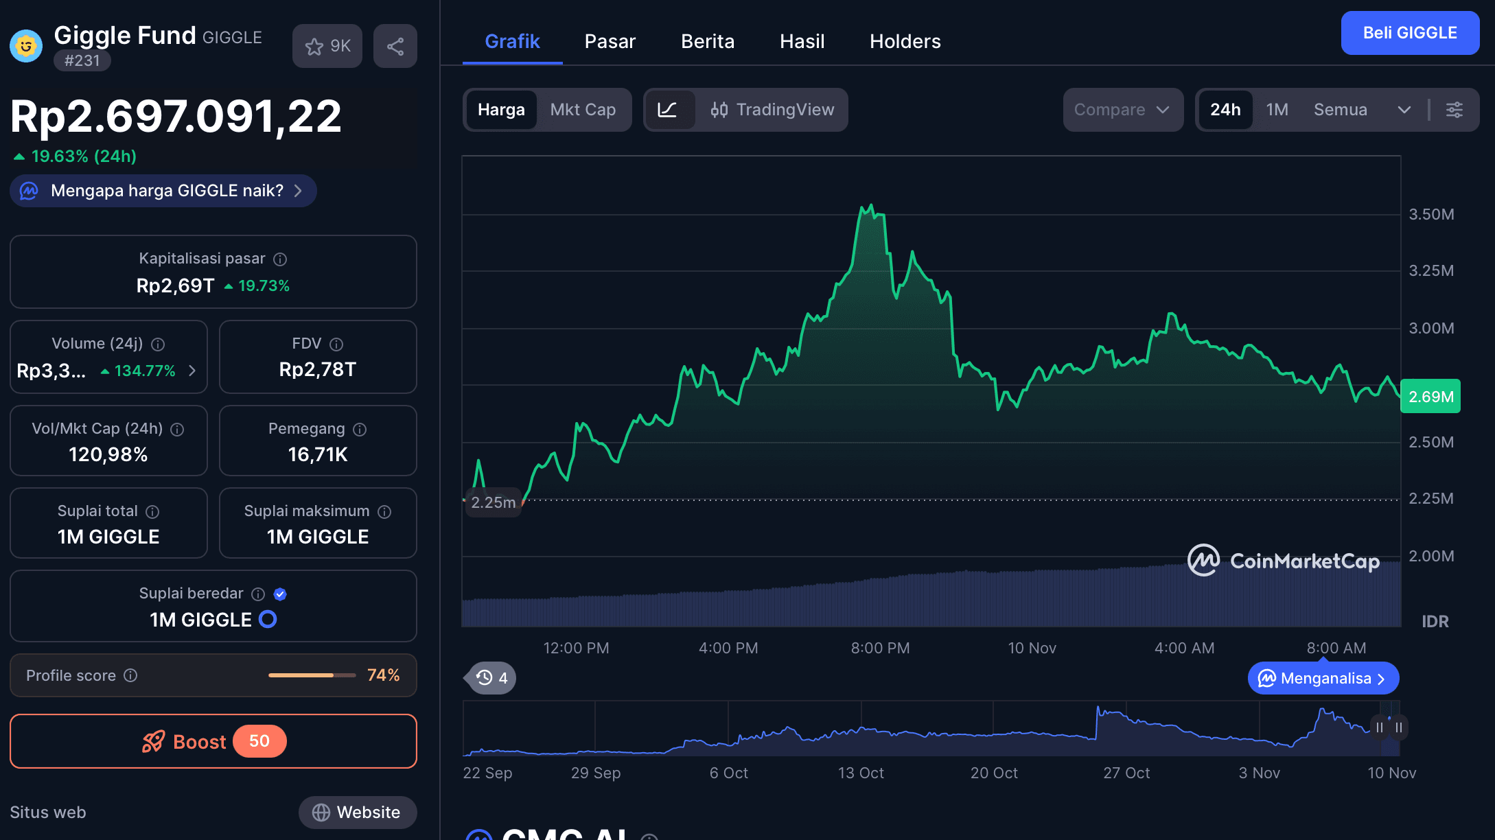Click FDV info icon
The image size is (1495, 840).
pyautogui.click(x=336, y=345)
